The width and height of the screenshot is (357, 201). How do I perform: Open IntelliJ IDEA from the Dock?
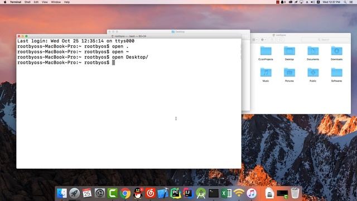(189, 193)
